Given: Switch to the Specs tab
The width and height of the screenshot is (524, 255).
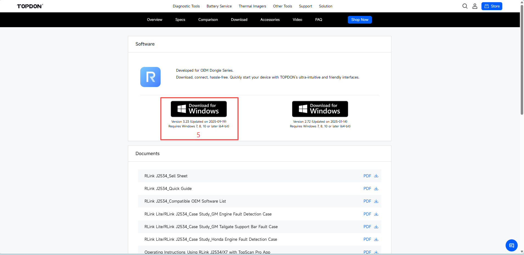Looking at the screenshot, I should (x=180, y=19).
